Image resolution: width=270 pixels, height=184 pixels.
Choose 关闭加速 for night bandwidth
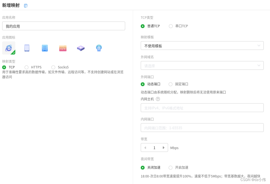point(143,168)
